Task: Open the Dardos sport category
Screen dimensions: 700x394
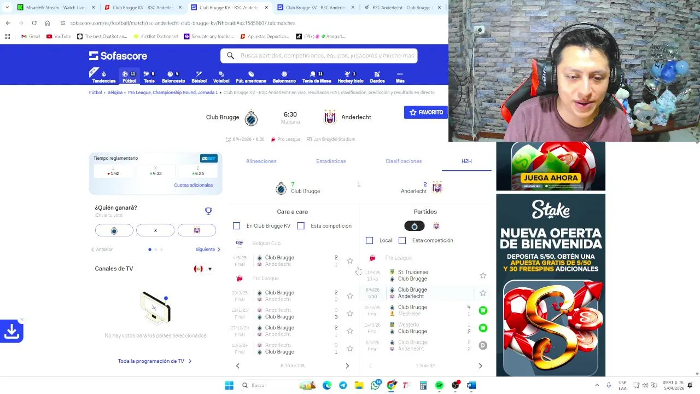Action: tap(377, 77)
